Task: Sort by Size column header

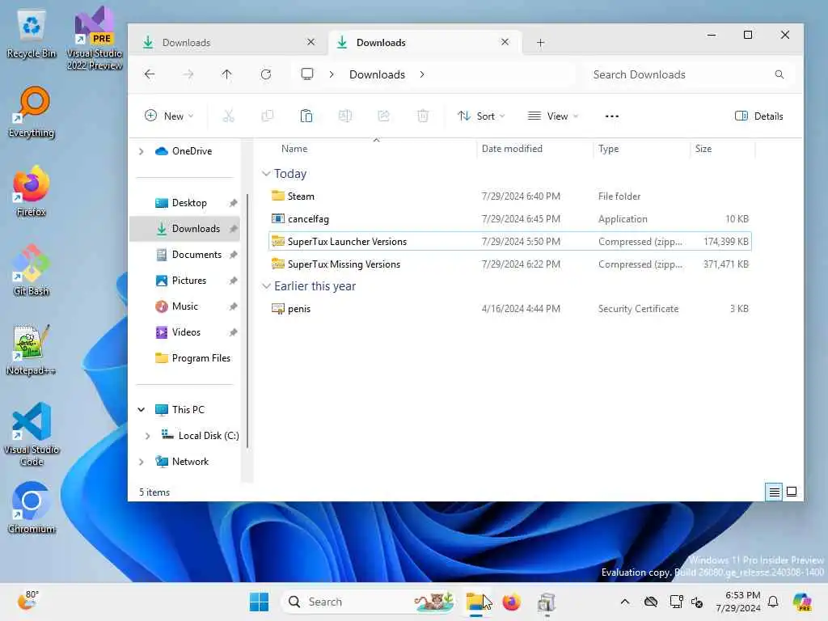Action: click(703, 149)
